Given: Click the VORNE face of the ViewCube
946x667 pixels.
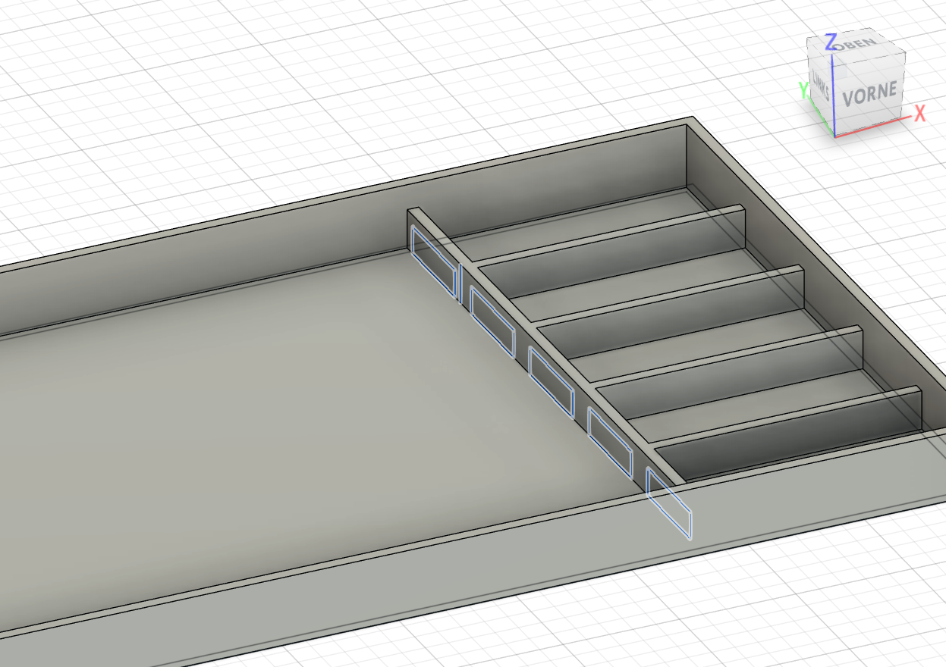Looking at the screenshot, I should pos(869,95).
